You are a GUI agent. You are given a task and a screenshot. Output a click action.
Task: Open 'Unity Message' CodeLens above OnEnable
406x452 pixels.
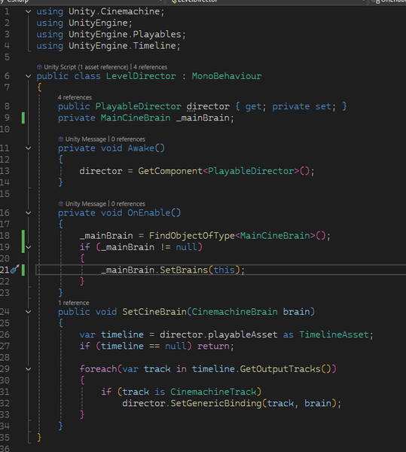pos(86,204)
